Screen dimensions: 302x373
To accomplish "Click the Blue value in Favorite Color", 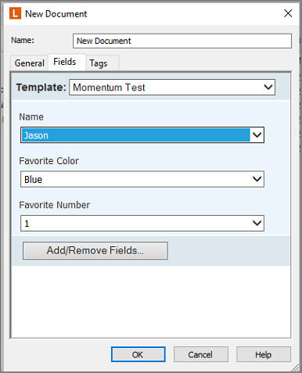I will click(34, 180).
